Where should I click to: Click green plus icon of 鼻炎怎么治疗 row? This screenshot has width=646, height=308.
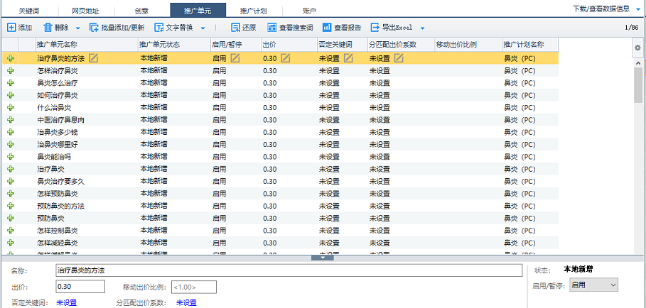[11, 83]
